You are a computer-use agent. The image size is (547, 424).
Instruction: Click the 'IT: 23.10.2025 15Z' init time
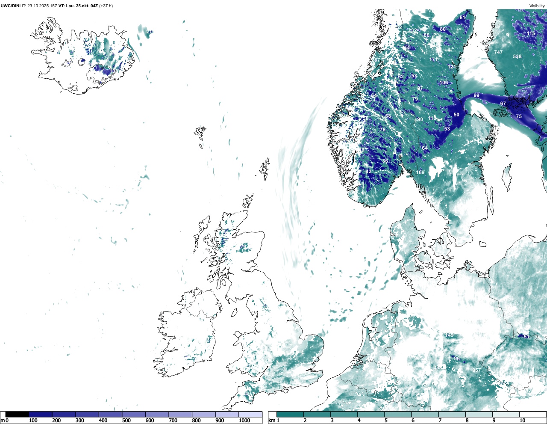pos(40,6)
